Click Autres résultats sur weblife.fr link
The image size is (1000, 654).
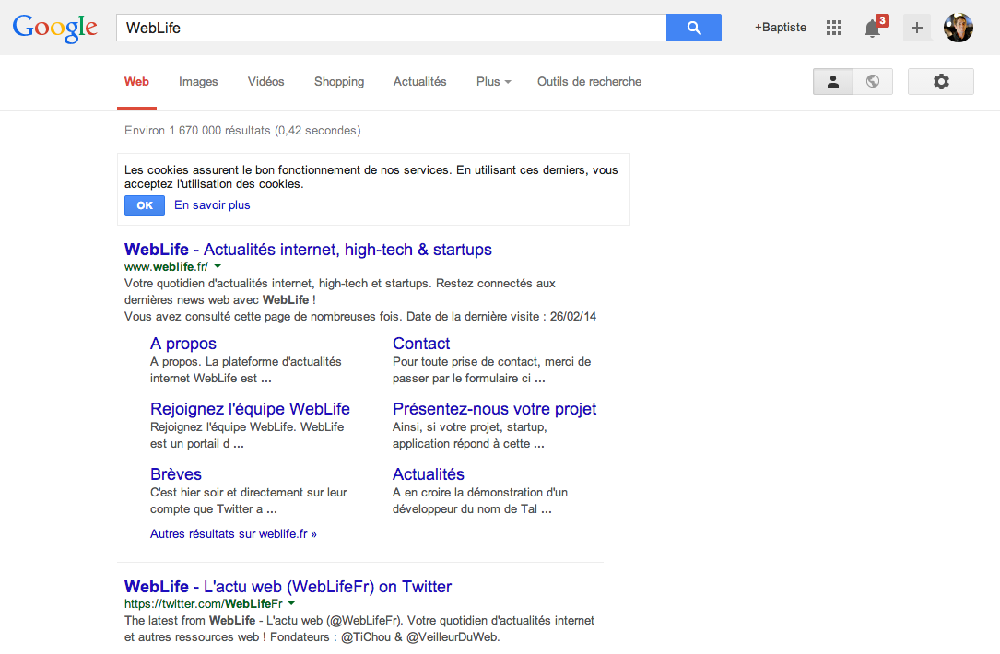tap(233, 534)
